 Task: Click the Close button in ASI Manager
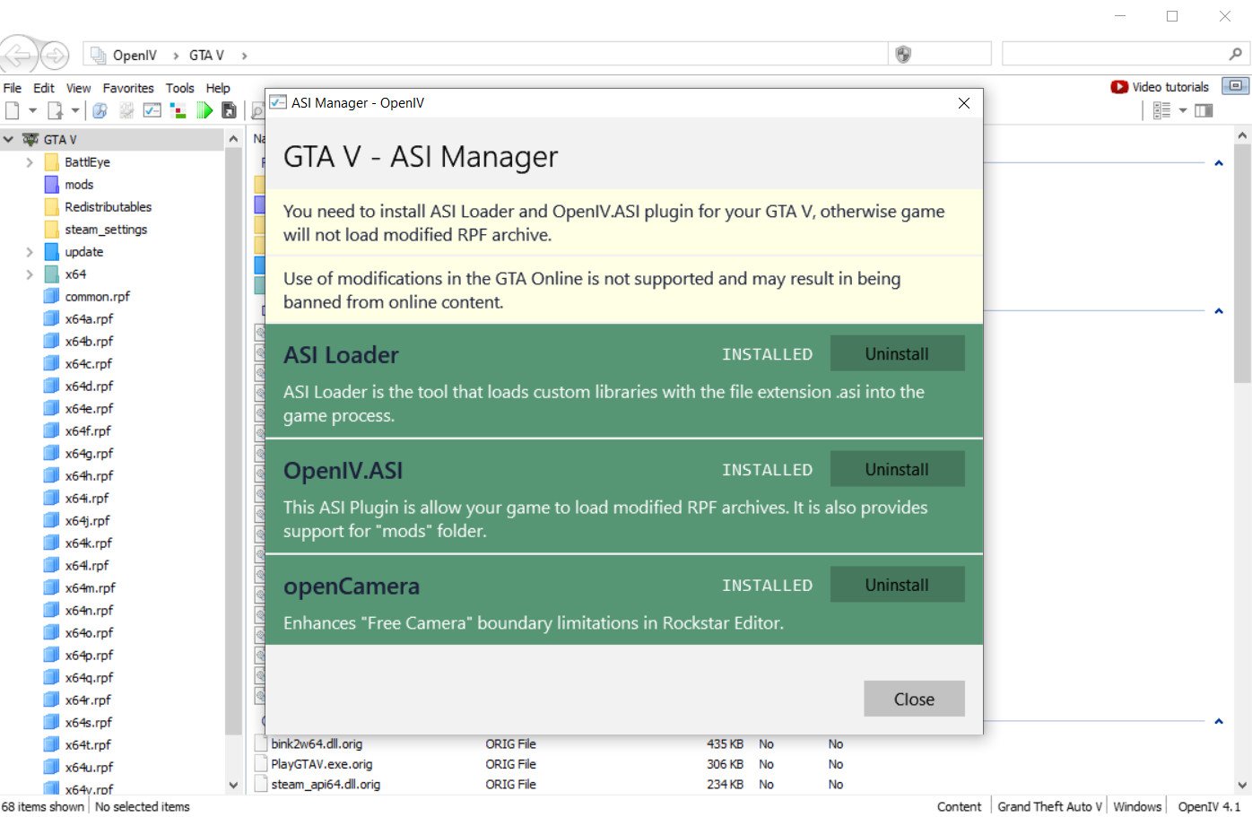point(914,699)
